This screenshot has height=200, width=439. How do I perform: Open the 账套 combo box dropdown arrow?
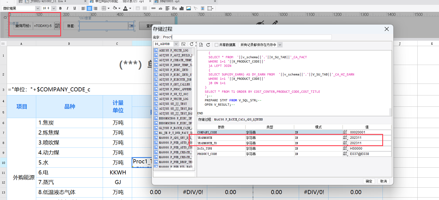[131, 26]
